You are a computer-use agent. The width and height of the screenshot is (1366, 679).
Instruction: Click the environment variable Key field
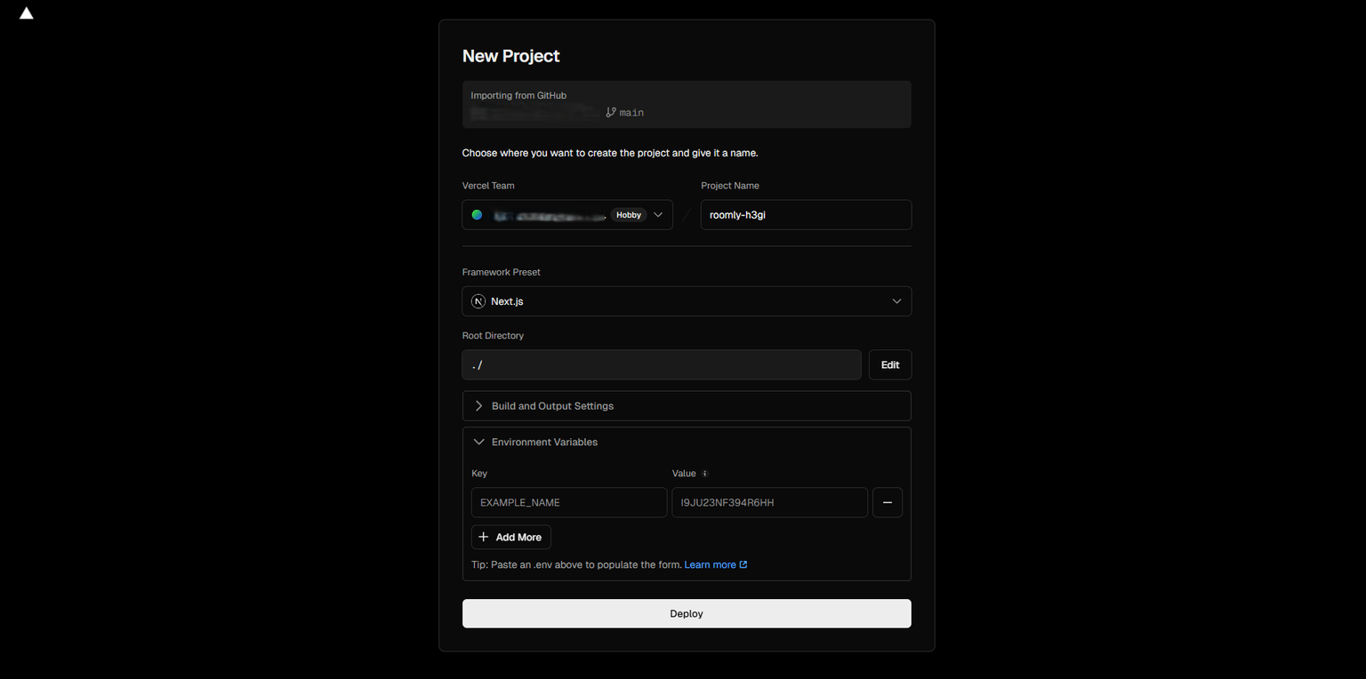coord(568,502)
